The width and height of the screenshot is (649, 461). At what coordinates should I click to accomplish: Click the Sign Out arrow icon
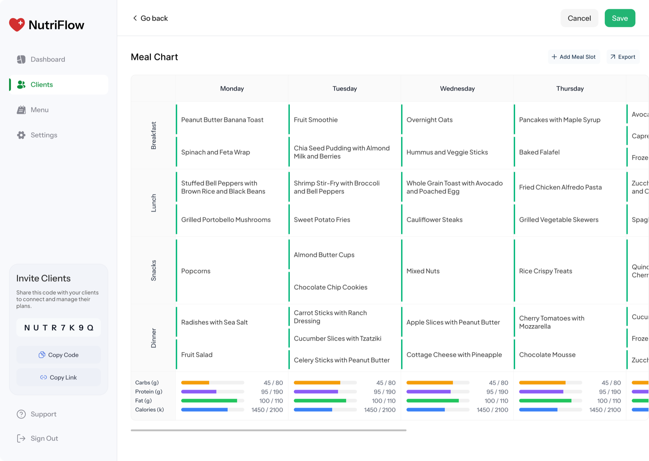(21, 438)
